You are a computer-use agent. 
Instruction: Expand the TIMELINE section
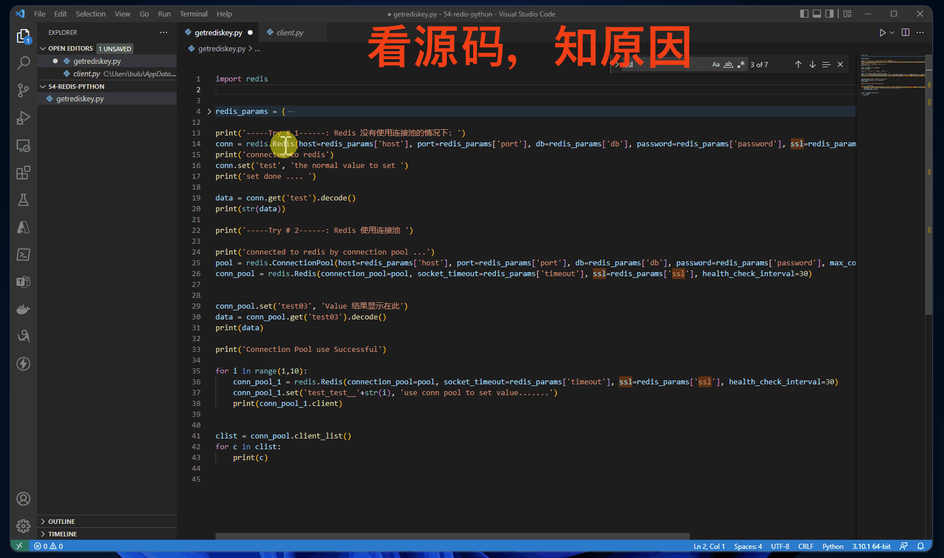click(62, 534)
